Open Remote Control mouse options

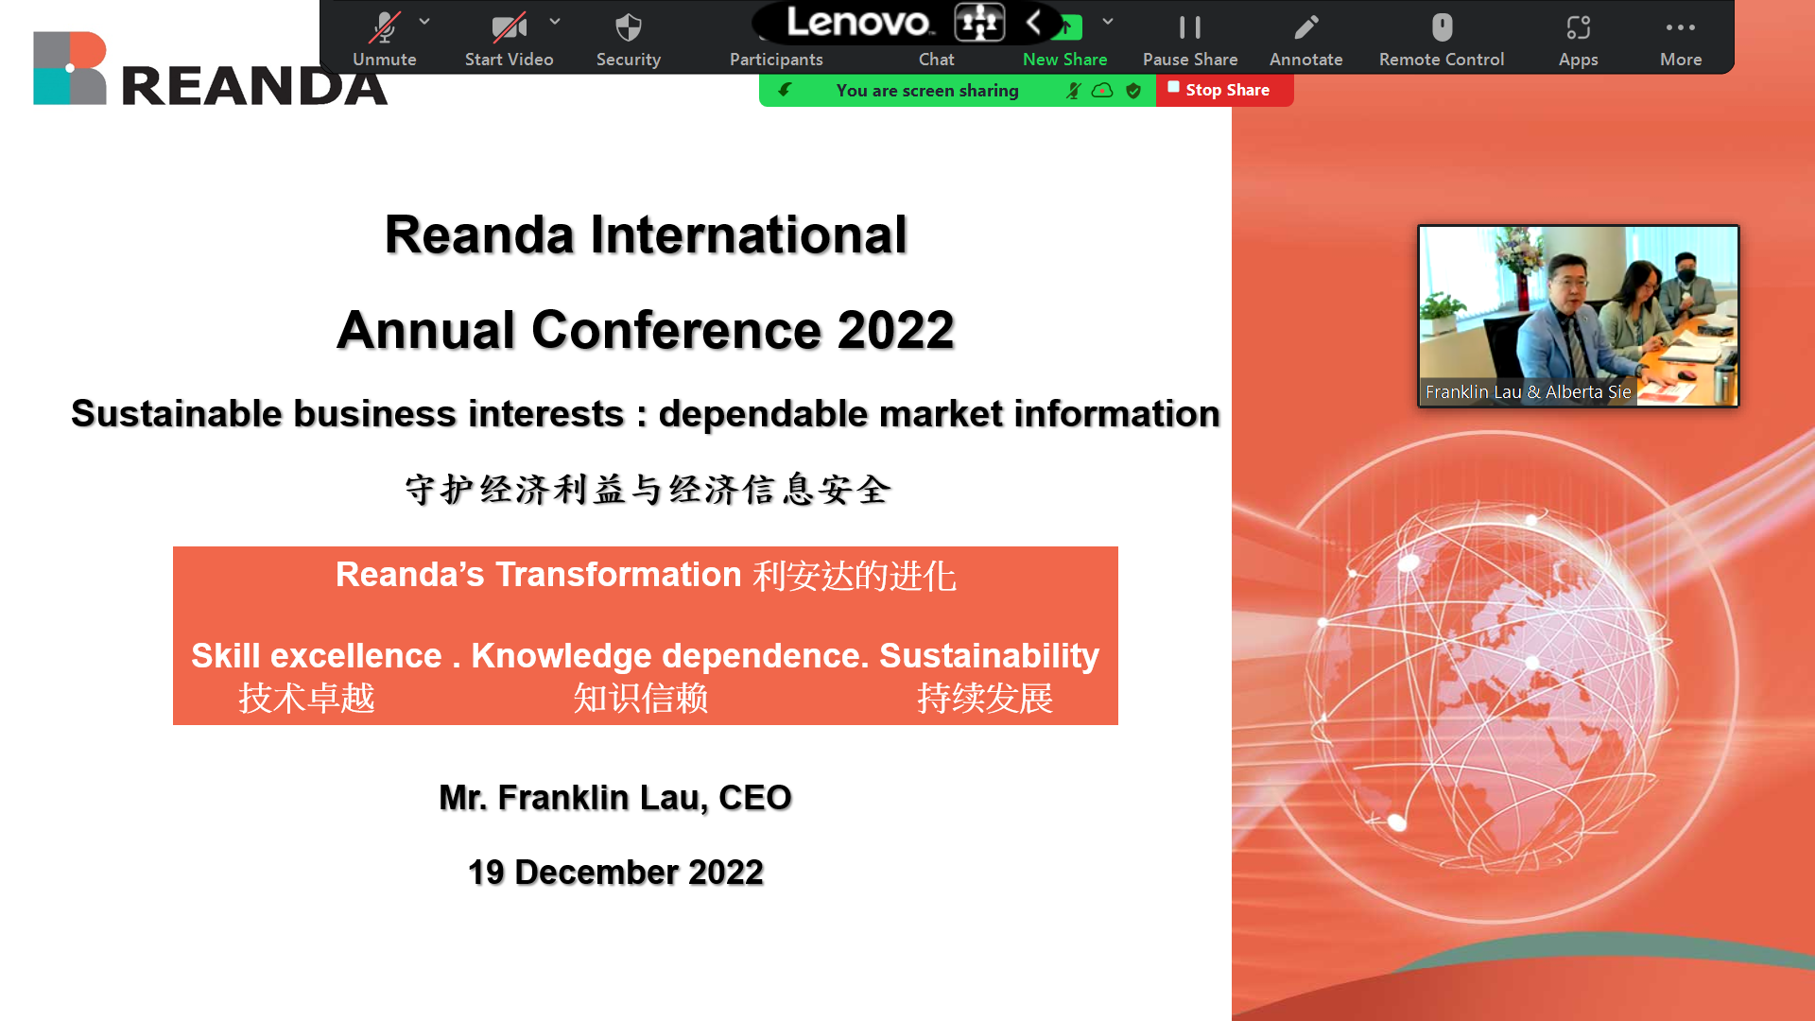(x=1442, y=40)
